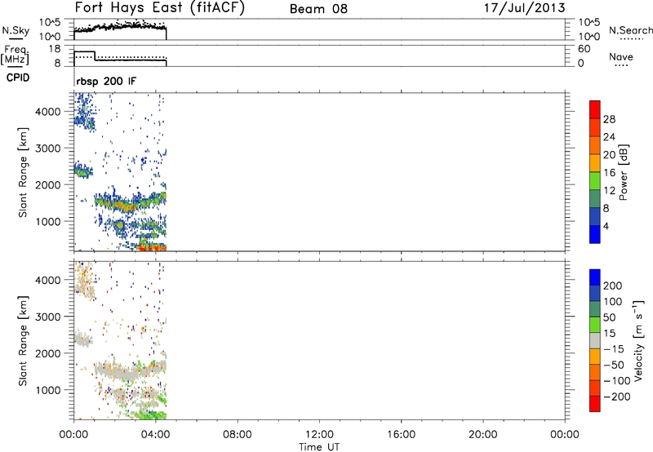Click the 'Nave' legend label

620,56
